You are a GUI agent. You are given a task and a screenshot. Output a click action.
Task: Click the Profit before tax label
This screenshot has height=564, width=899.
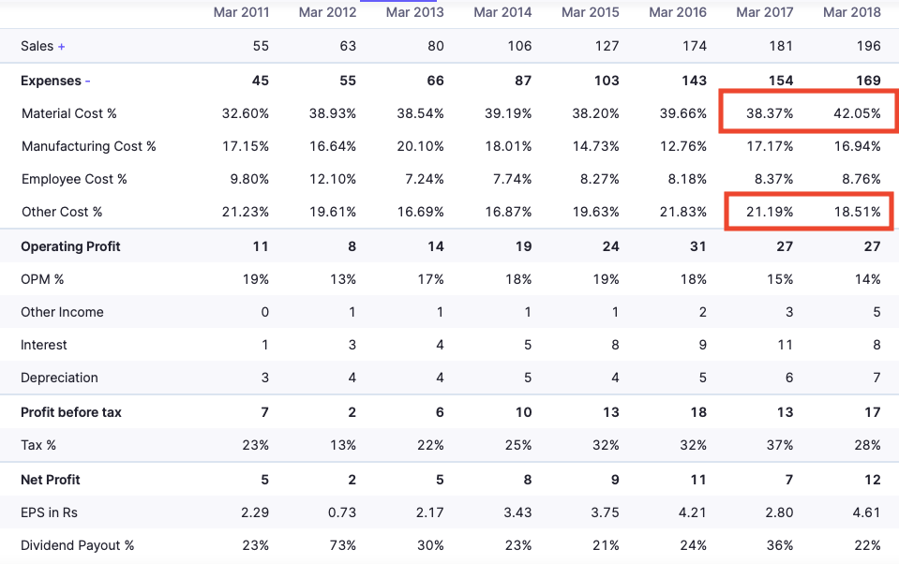click(71, 412)
